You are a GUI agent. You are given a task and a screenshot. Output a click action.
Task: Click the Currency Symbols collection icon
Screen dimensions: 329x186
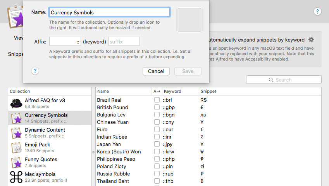click(16, 118)
